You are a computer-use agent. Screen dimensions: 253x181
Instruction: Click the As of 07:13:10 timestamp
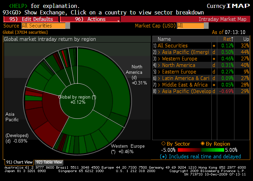229,32
